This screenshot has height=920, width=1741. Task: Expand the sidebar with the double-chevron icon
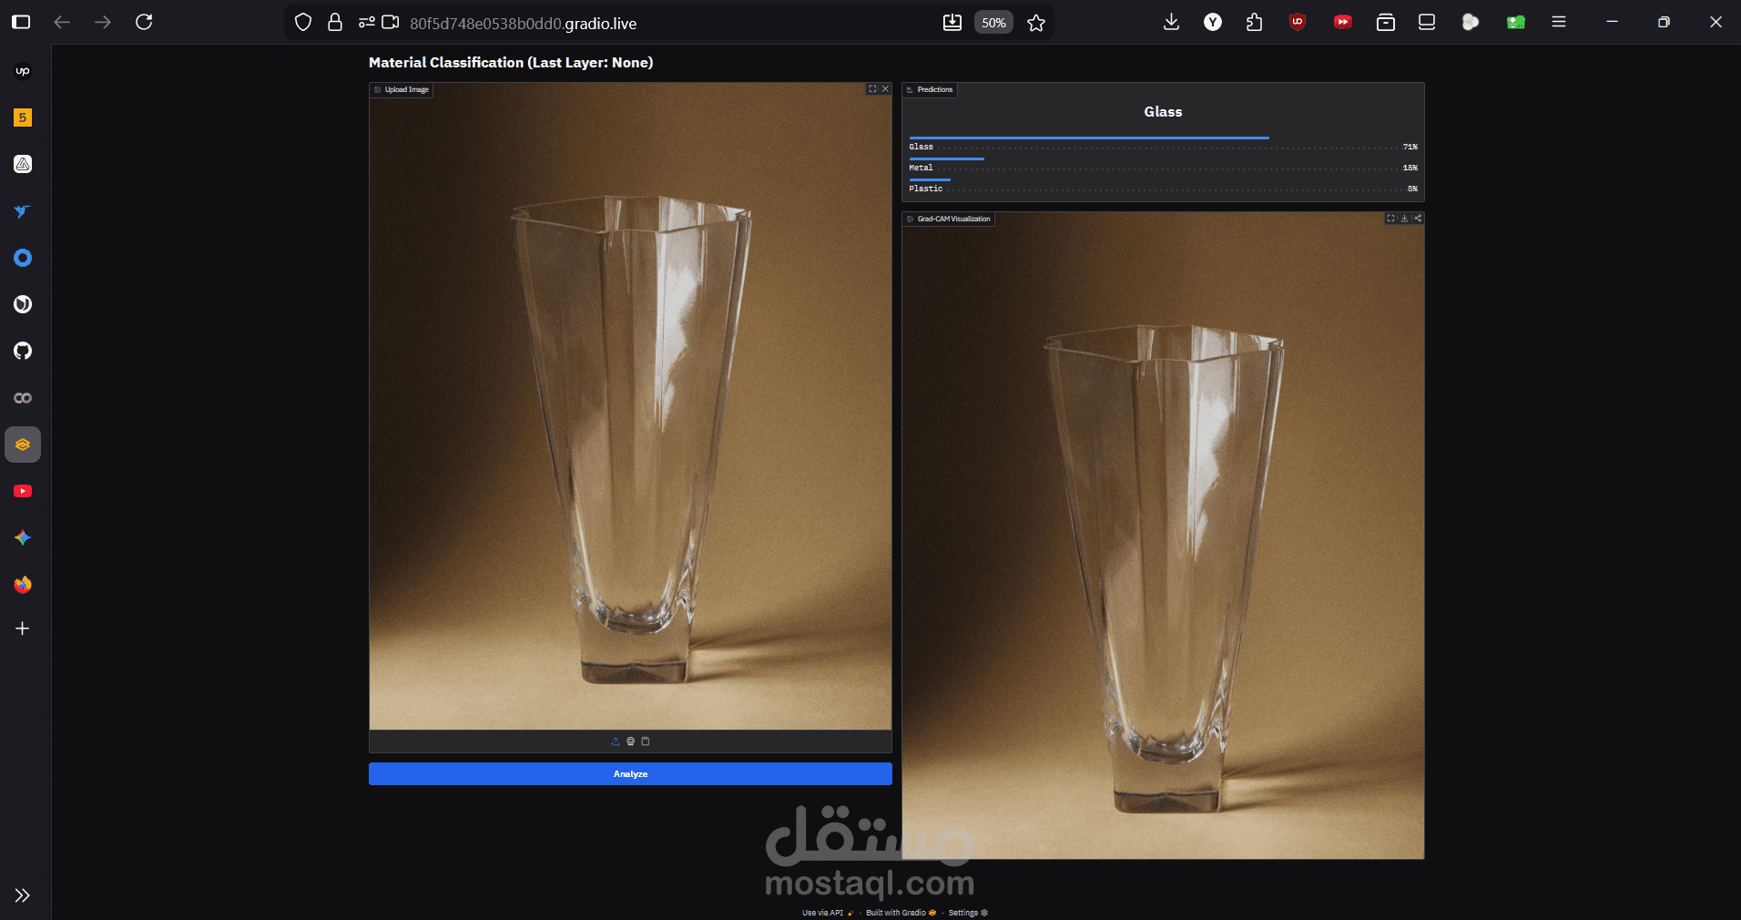(23, 895)
